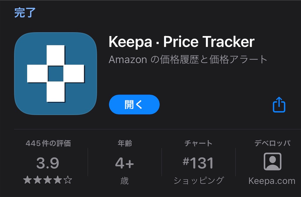This screenshot has height=197, width=301.
Task: Click the デベロッパ heading
Action: (272, 143)
